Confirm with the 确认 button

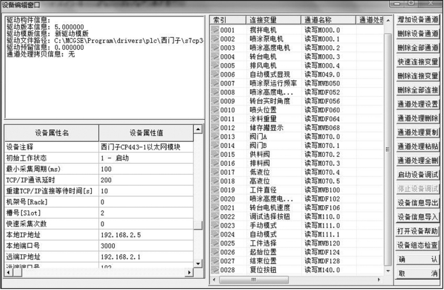click(x=418, y=259)
